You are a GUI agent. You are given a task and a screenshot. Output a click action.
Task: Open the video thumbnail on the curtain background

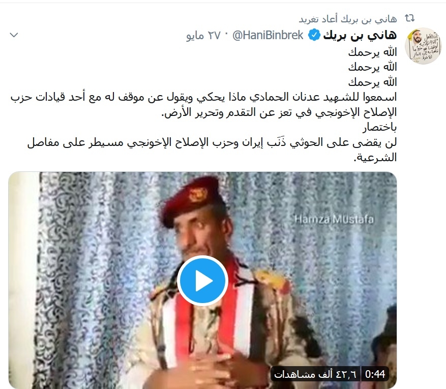[x=202, y=280]
